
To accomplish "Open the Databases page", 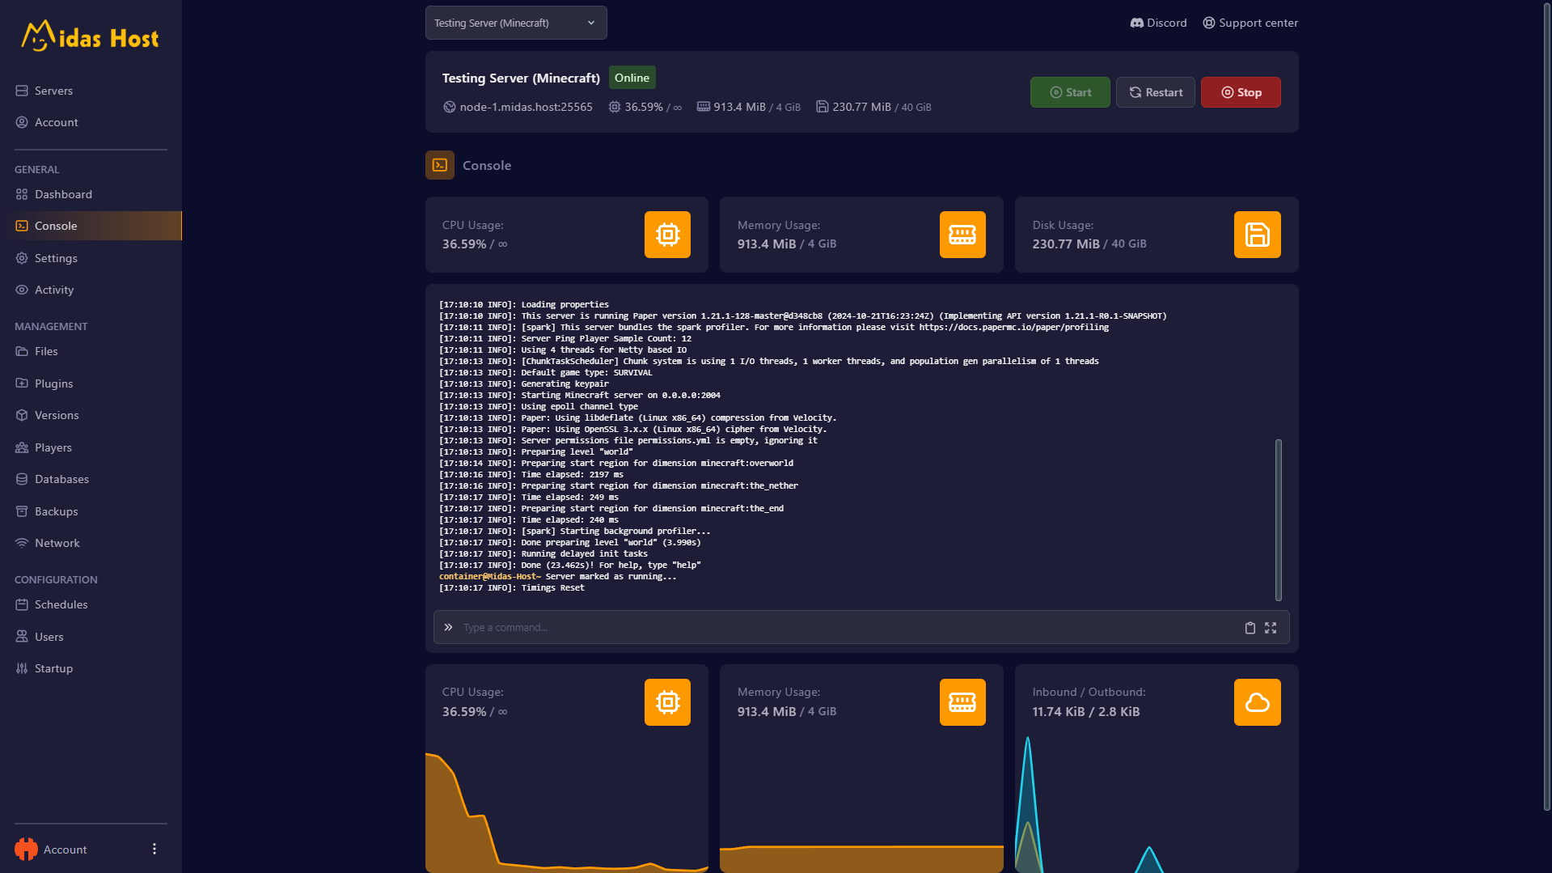I will tap(91, 479).
